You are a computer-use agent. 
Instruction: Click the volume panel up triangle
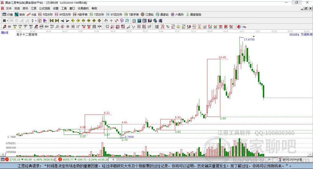[3, 154]
